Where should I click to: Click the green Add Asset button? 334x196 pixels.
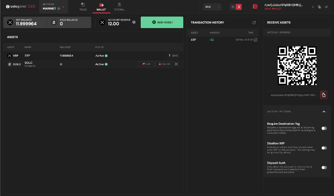pyautogui.click(x=162, y=22)
